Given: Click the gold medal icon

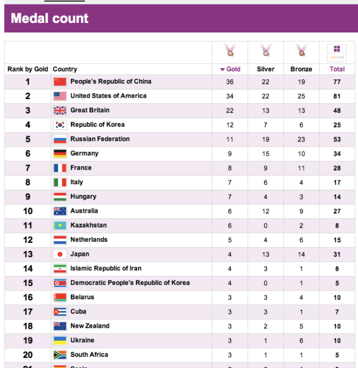Looking at the screenshot, I should [230, 51].
